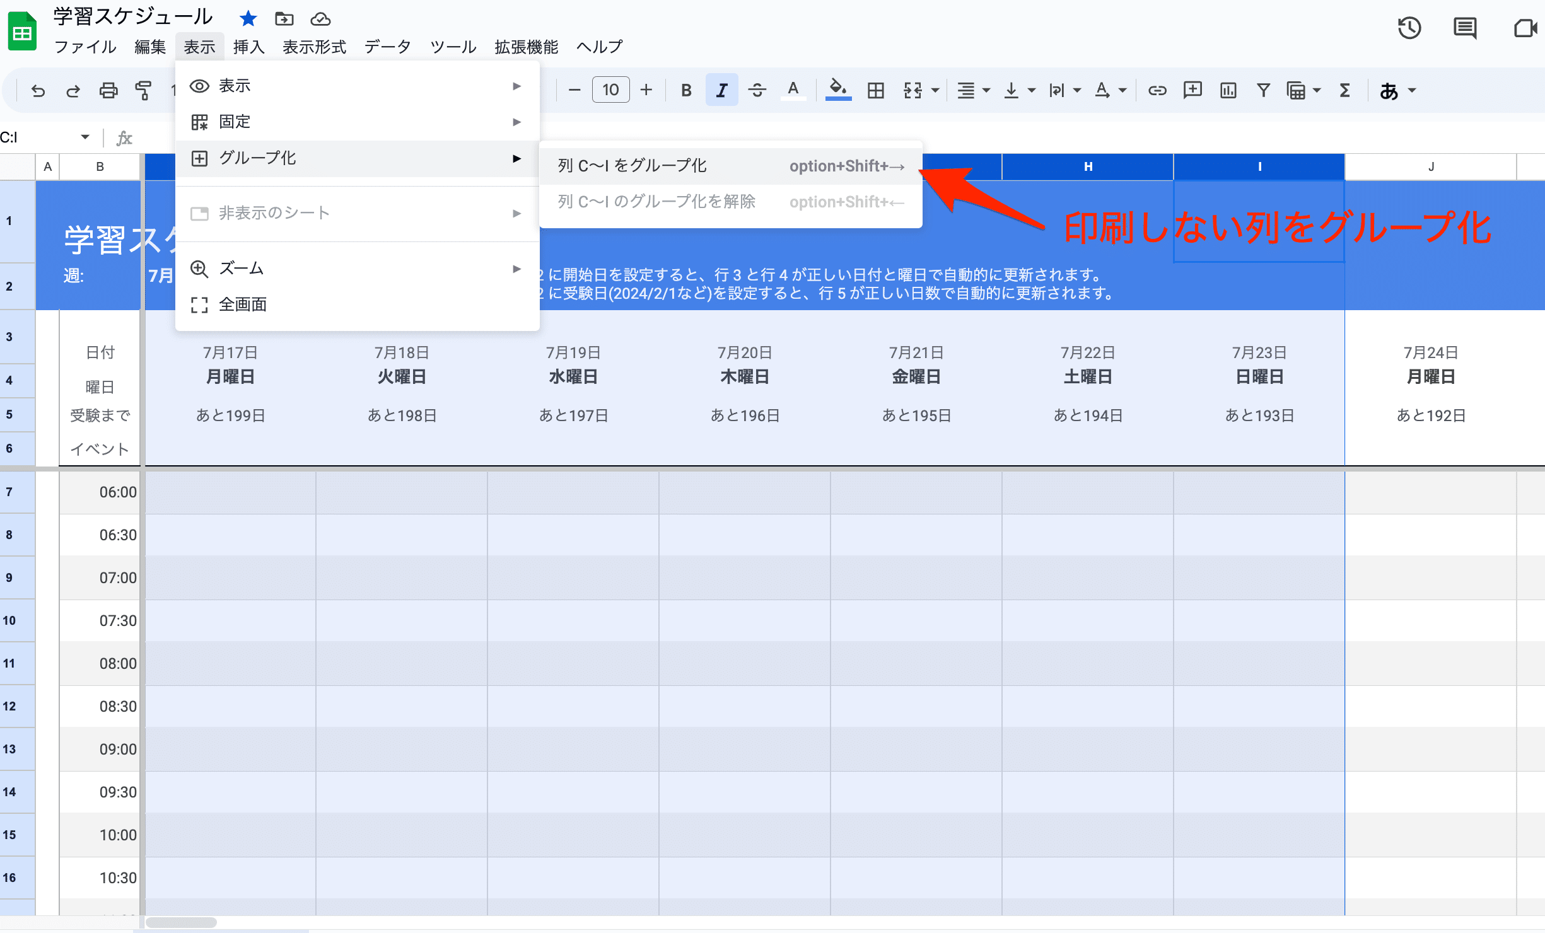The height and width of the screenshot is (933, 1545).
Task: Open the 拡張機能 menu
Action: click(x=526, y=47)
